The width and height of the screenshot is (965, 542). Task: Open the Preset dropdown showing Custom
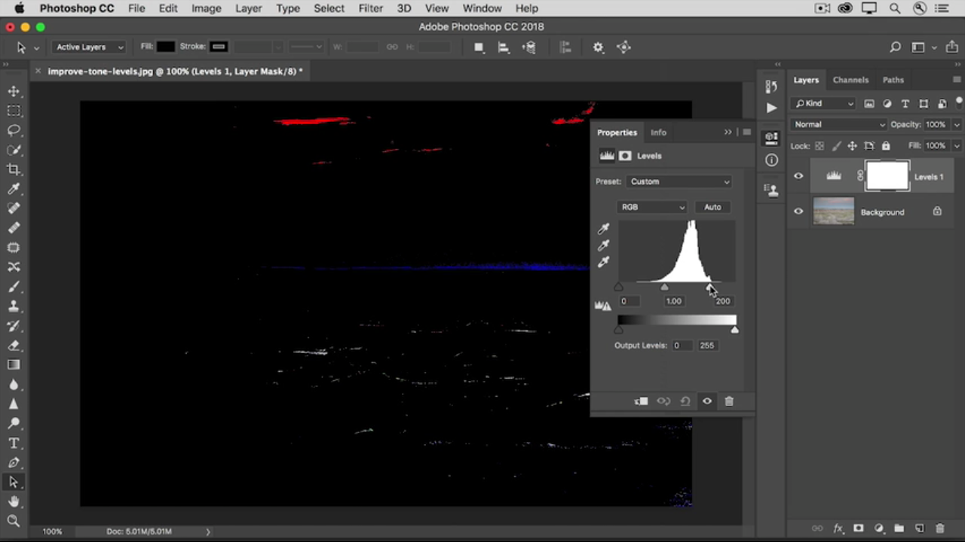(679, 181)
